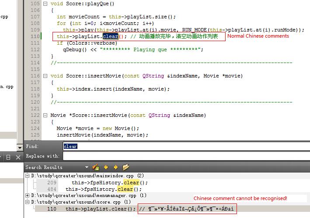
Task: Click scroll down arrow beside Find bar
Action: [x=20, y=148]
